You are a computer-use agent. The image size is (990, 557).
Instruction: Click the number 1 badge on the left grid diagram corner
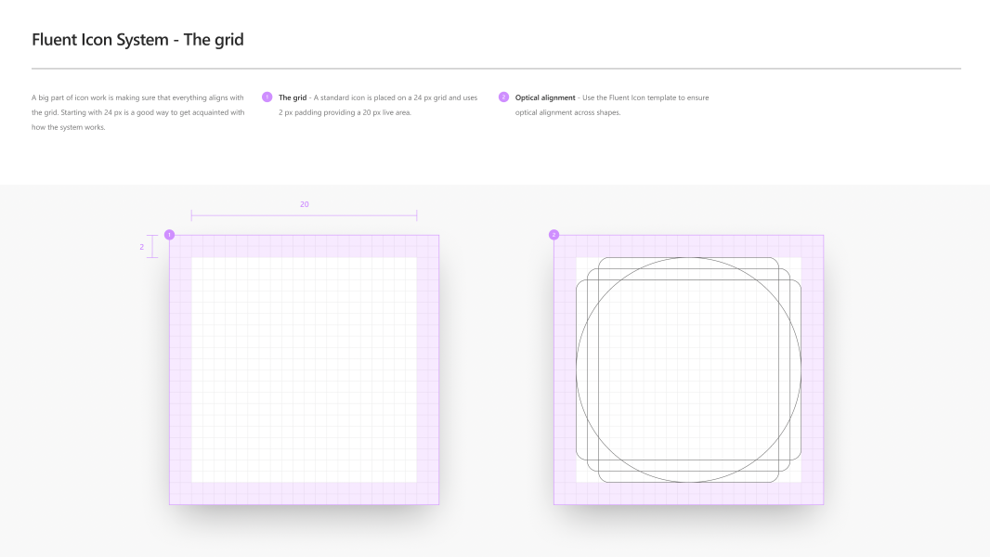tap(169, 235)
